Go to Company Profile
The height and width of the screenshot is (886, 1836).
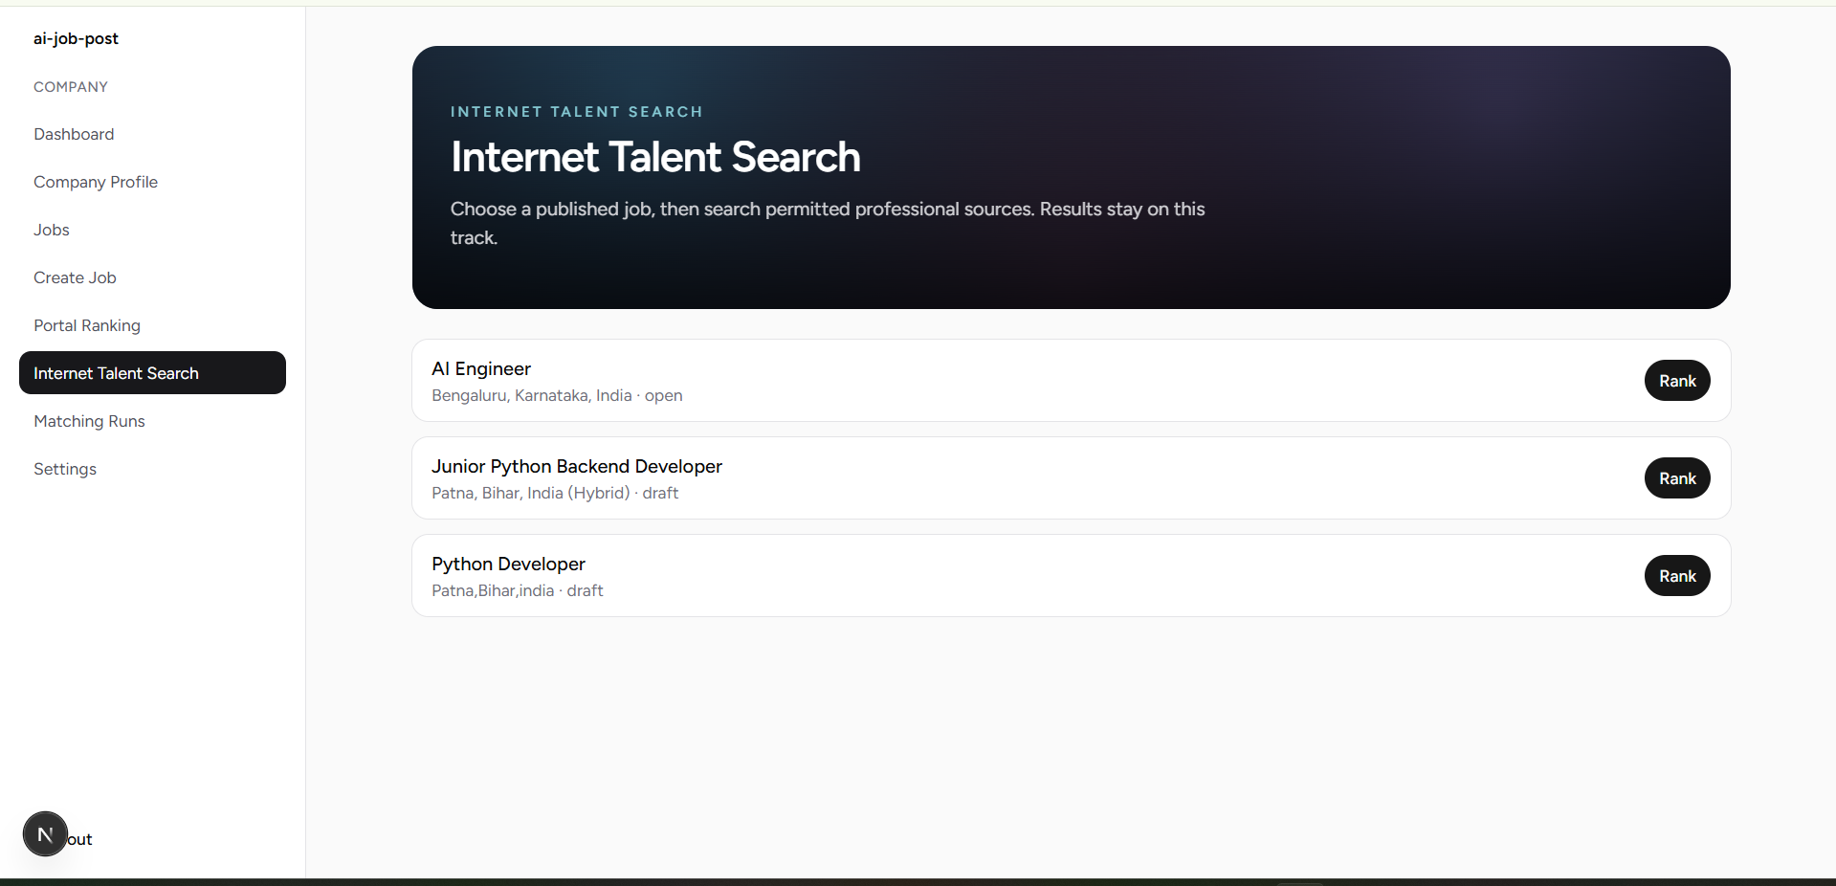pyautogui.click(x=96, y=182)
